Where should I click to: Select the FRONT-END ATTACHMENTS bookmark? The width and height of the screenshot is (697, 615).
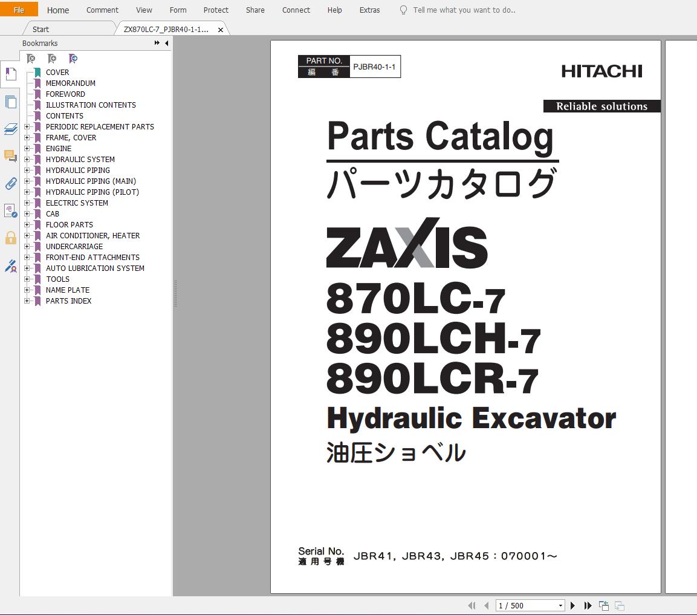[92, 258]
